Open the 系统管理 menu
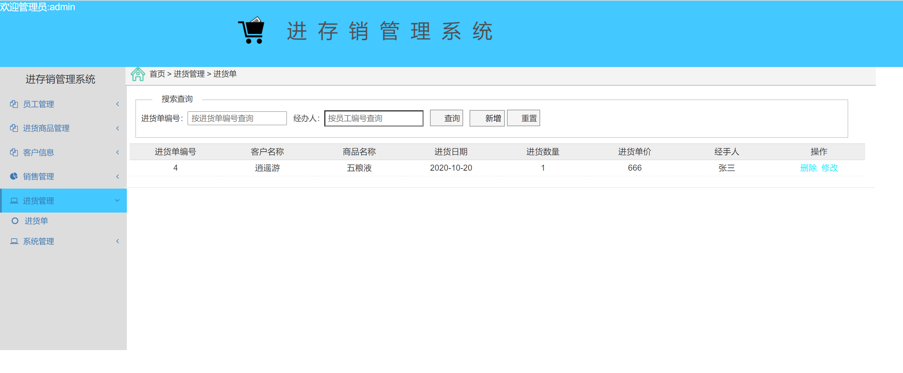This screenshot has width=903, height=373. point(64,241)
